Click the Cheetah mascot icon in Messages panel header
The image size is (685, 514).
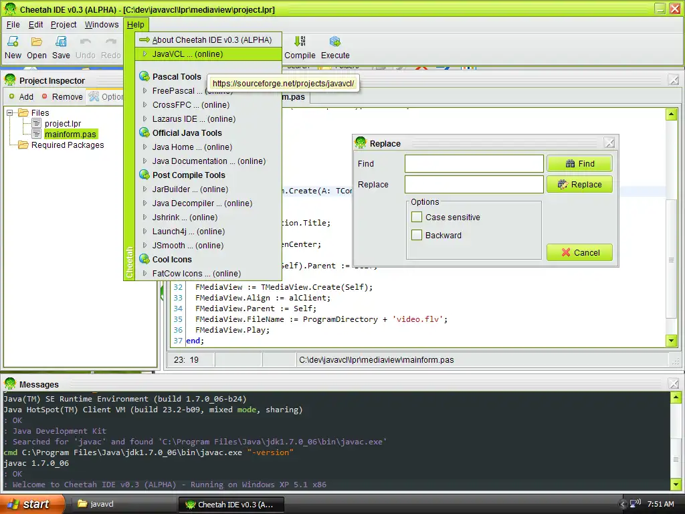click(x=10, y=383)
